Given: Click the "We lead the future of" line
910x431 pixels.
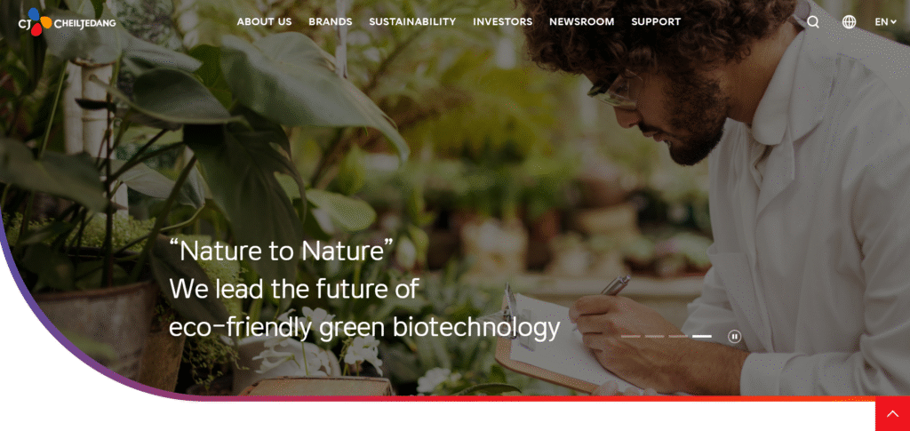Looking at the screenshot, I should (293, 289).
